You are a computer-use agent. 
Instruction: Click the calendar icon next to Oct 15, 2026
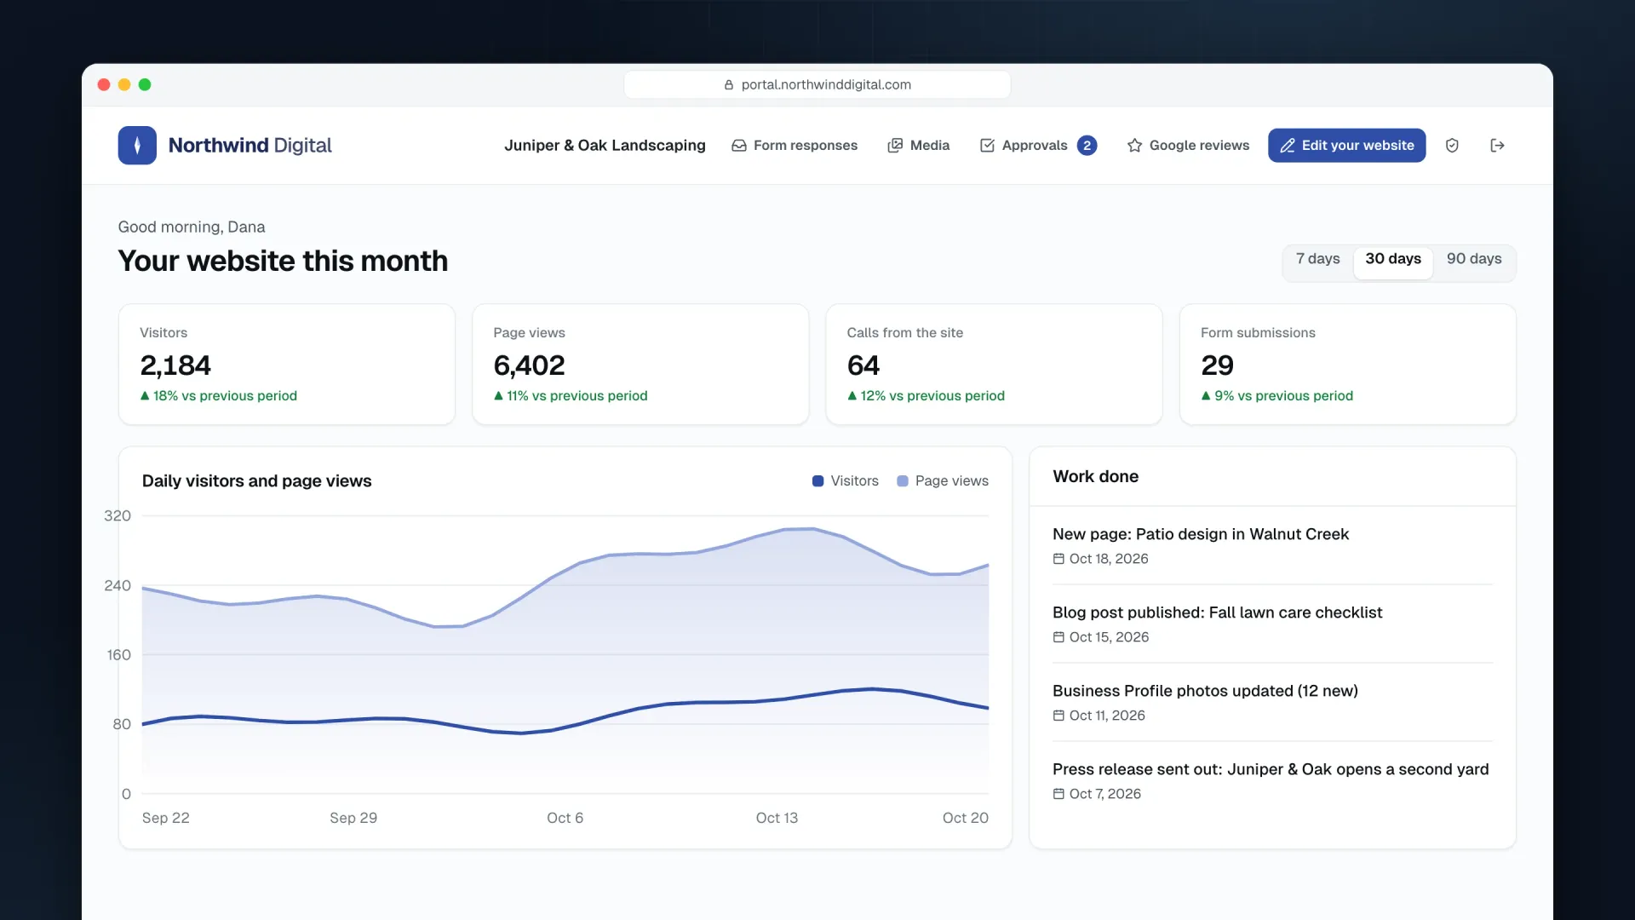1058,637
